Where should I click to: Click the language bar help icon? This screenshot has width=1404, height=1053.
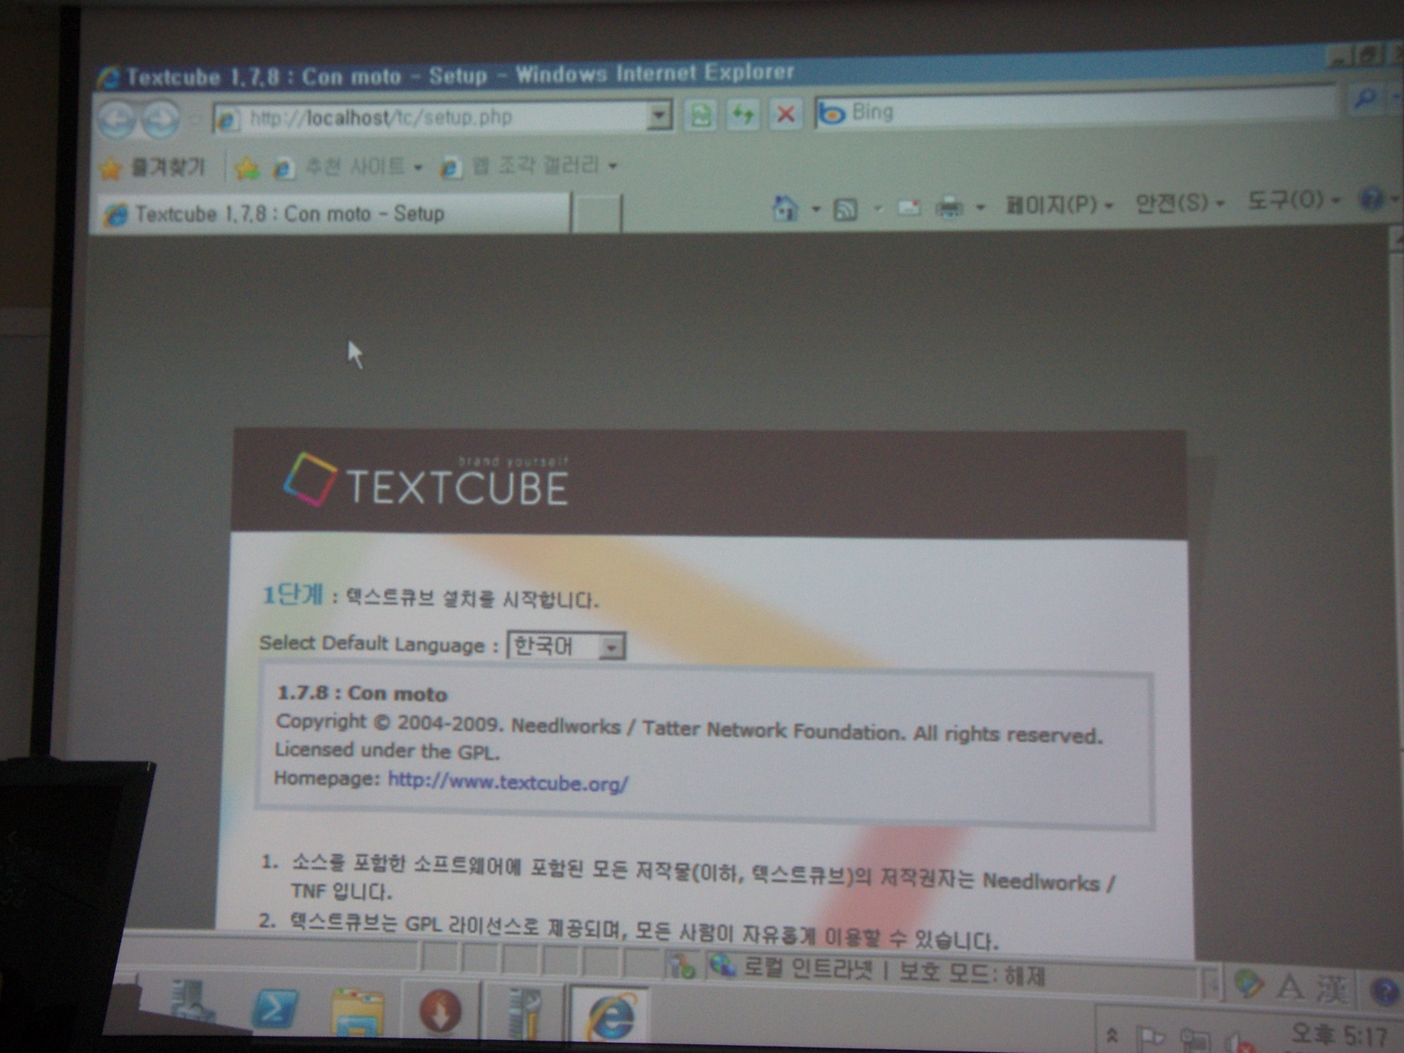coord(1384,991)
